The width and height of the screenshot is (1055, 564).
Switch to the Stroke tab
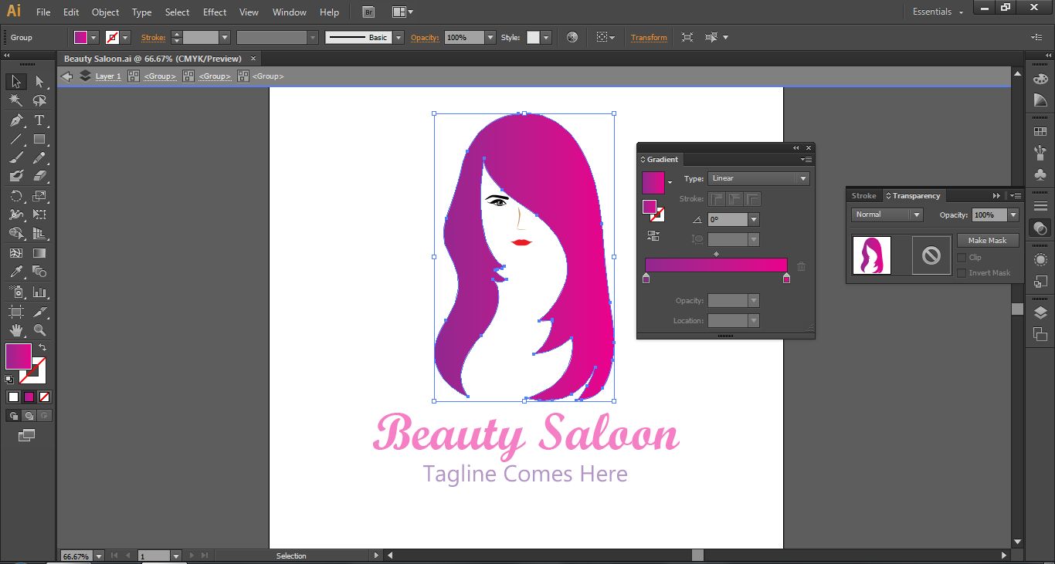pos(863,196)
